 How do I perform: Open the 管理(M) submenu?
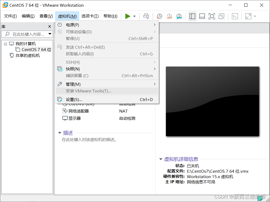click(x=107, y=84)
